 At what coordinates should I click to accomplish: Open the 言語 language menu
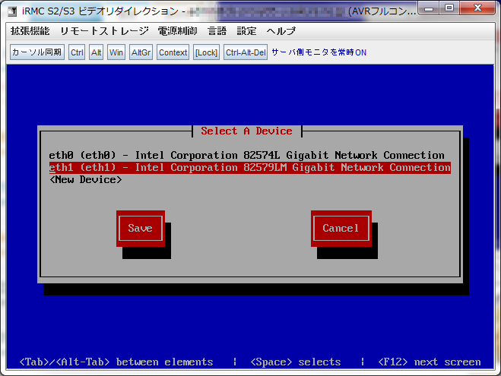coord(217,31)
